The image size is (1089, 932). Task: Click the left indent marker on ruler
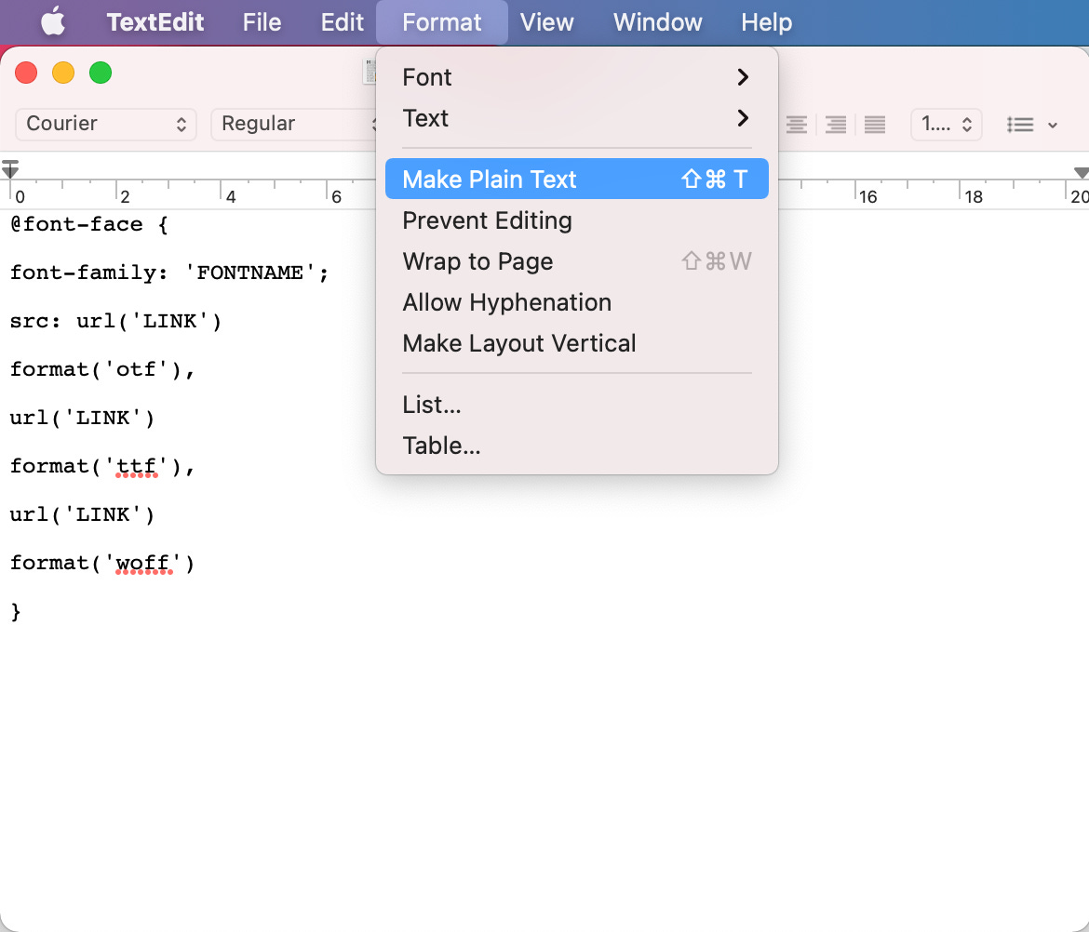[x=9, y=168]
